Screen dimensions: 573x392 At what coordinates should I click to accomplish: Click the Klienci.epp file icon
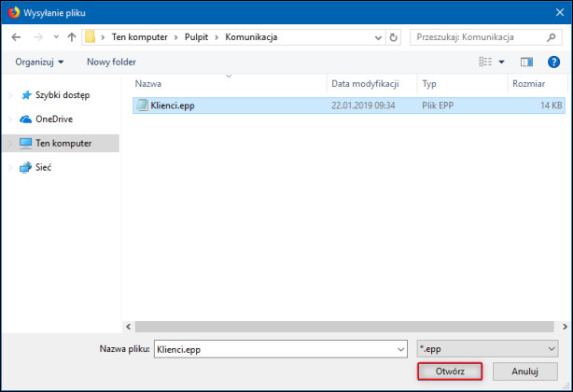pos(142,105)
